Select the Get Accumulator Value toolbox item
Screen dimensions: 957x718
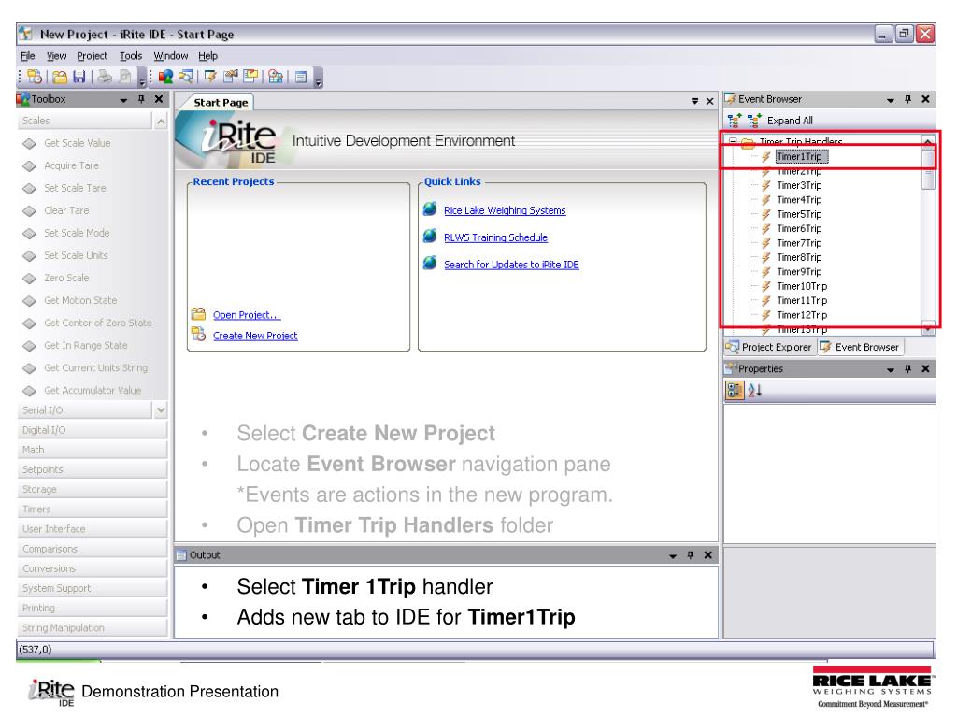tap(93, 390)
